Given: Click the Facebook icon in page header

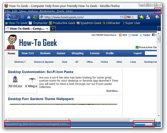Looking at the screenshot, I should 153,35.
